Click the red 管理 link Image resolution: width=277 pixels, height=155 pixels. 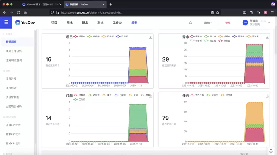(x=228, y=23)
